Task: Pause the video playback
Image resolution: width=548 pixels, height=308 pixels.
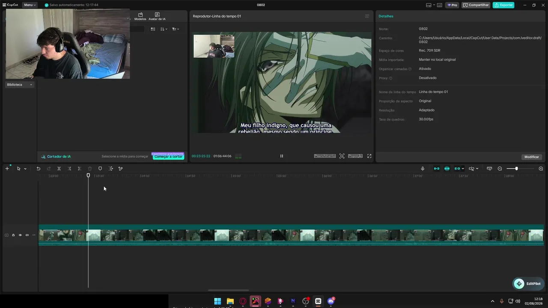Action: coord(281,156)
